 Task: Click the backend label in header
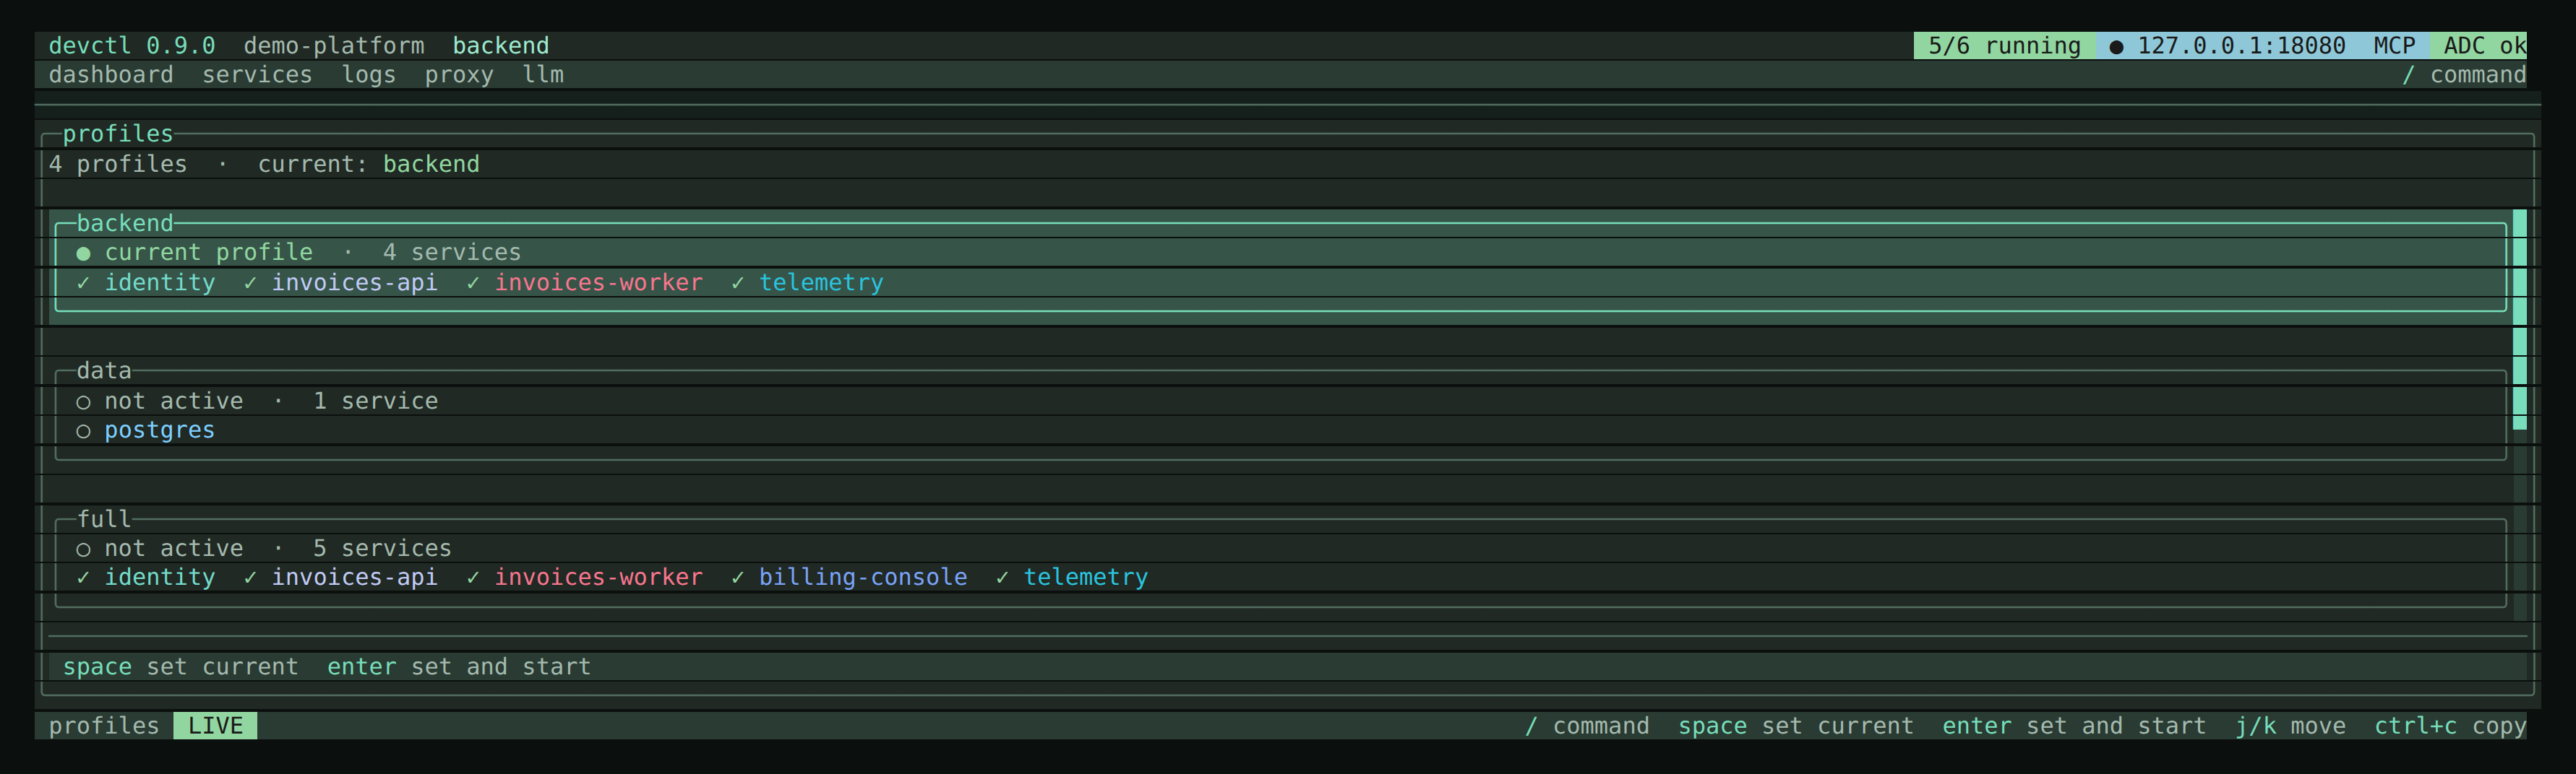pyautogui.click(x=501, y=46)
